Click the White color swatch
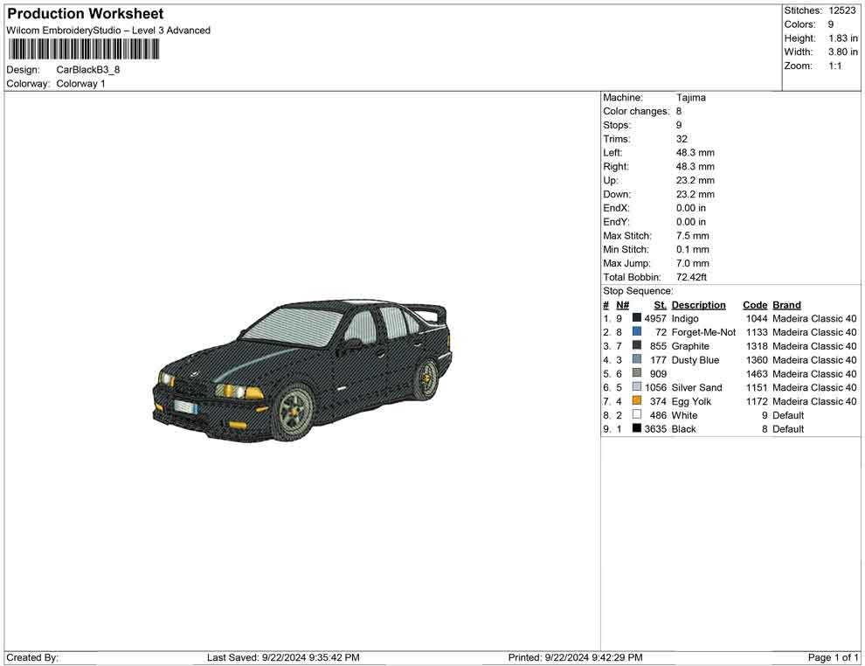865x666 pixels. click(x=637, y=415)
